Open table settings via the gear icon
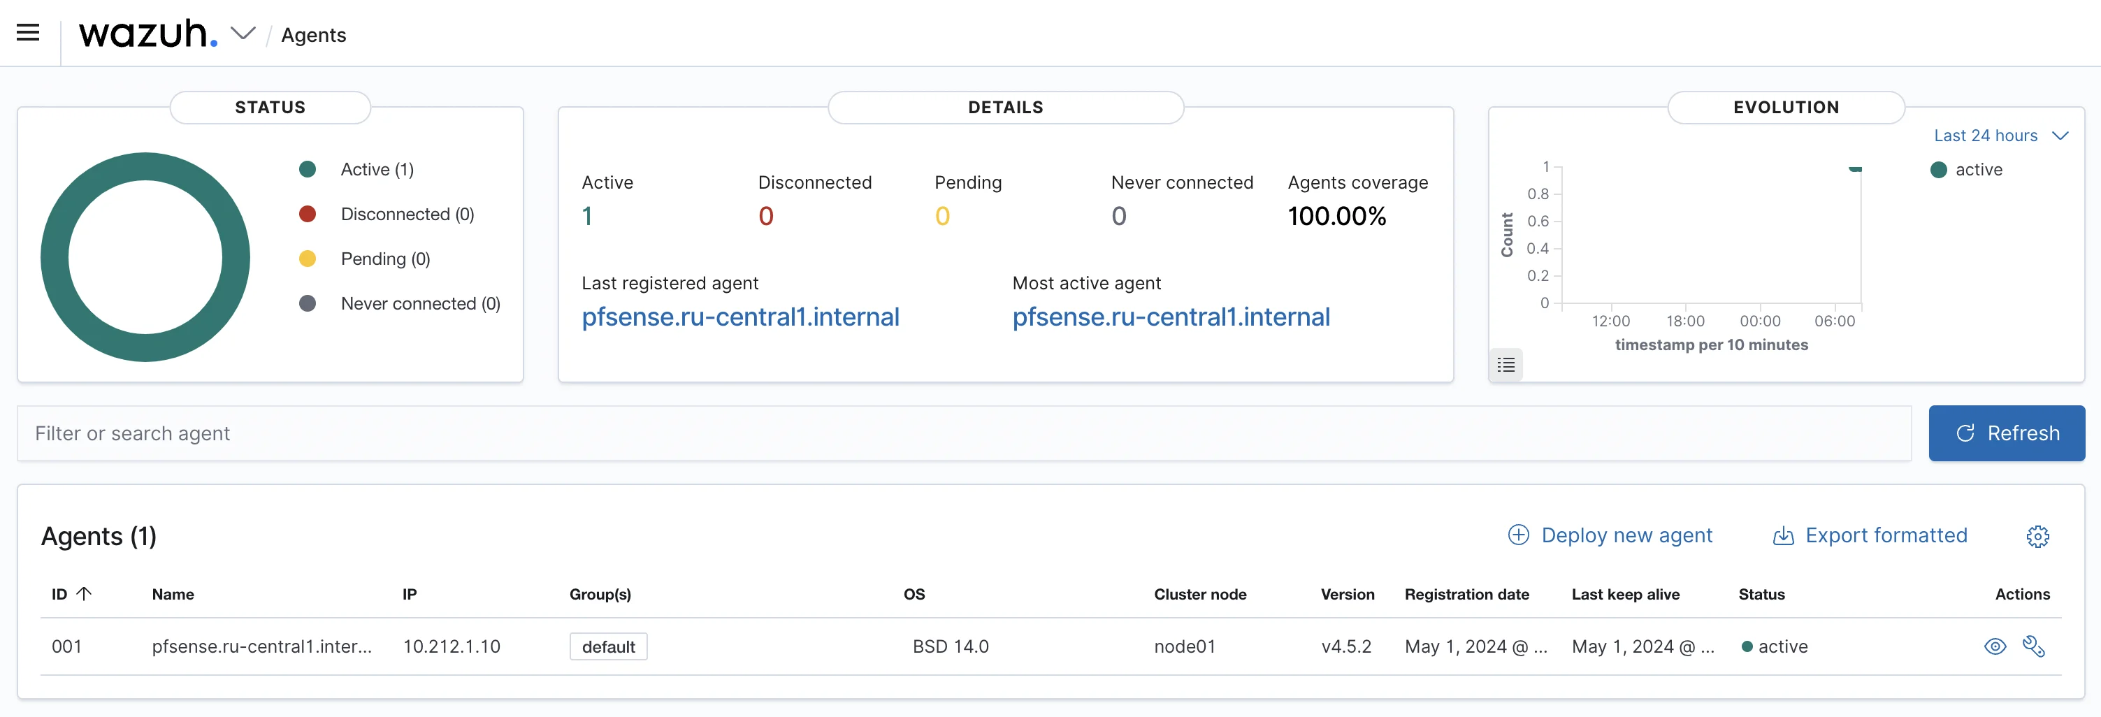The width and height of the screenshot is (2101, 717). point(2038,536)
